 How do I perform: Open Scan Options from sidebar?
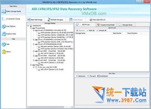tap(9, 26)
